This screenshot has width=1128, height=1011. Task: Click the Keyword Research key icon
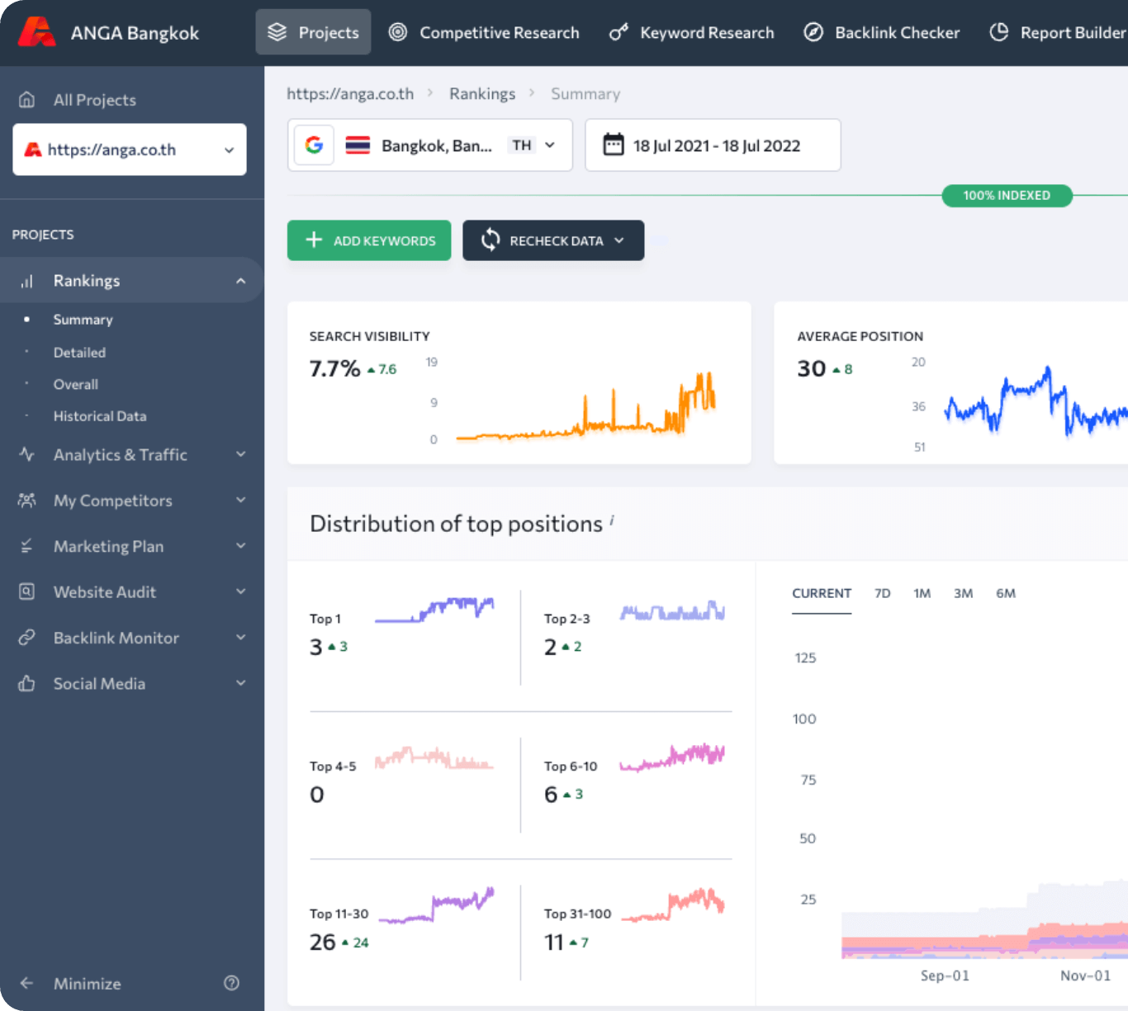pyautogui.click(x=619, y=32)
